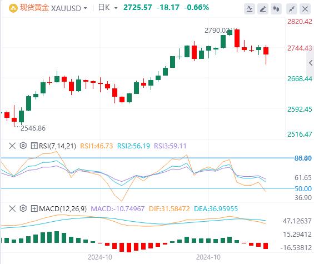
Task: Click the MACD 47.12637 axis label
Action: coord(297,221)
